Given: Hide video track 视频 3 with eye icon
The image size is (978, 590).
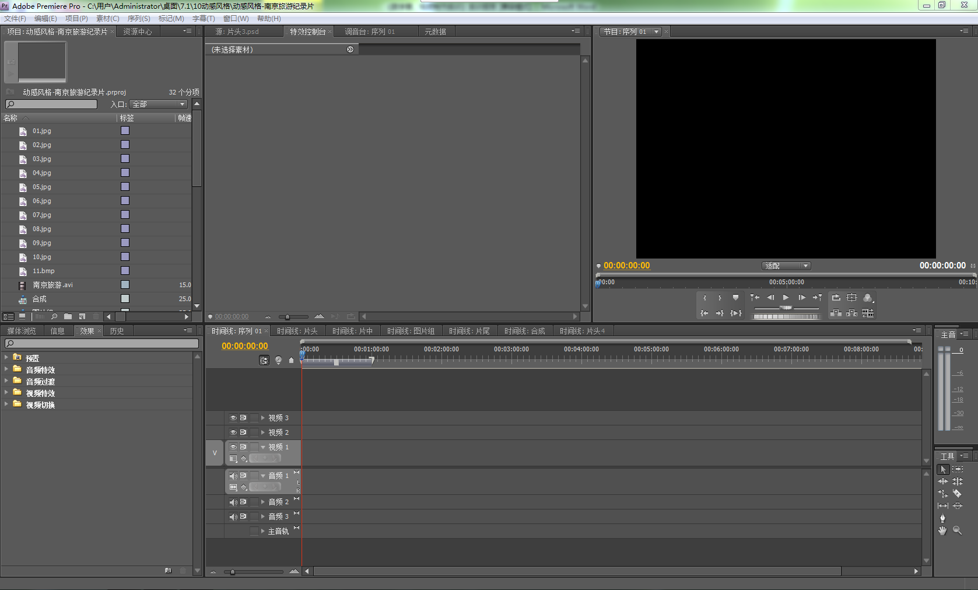Looking at the screenshot, I should pos(233,418).
